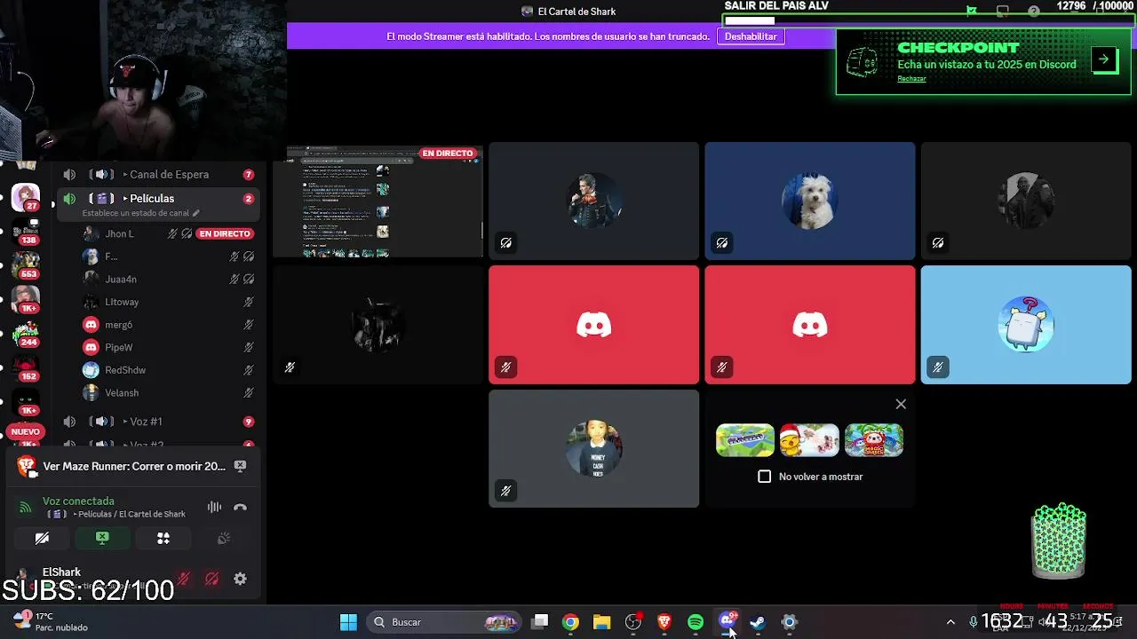Open the inbox flag icon in title bar
The width and height of the screenshot is (1137, 639).
coord(972,12)
